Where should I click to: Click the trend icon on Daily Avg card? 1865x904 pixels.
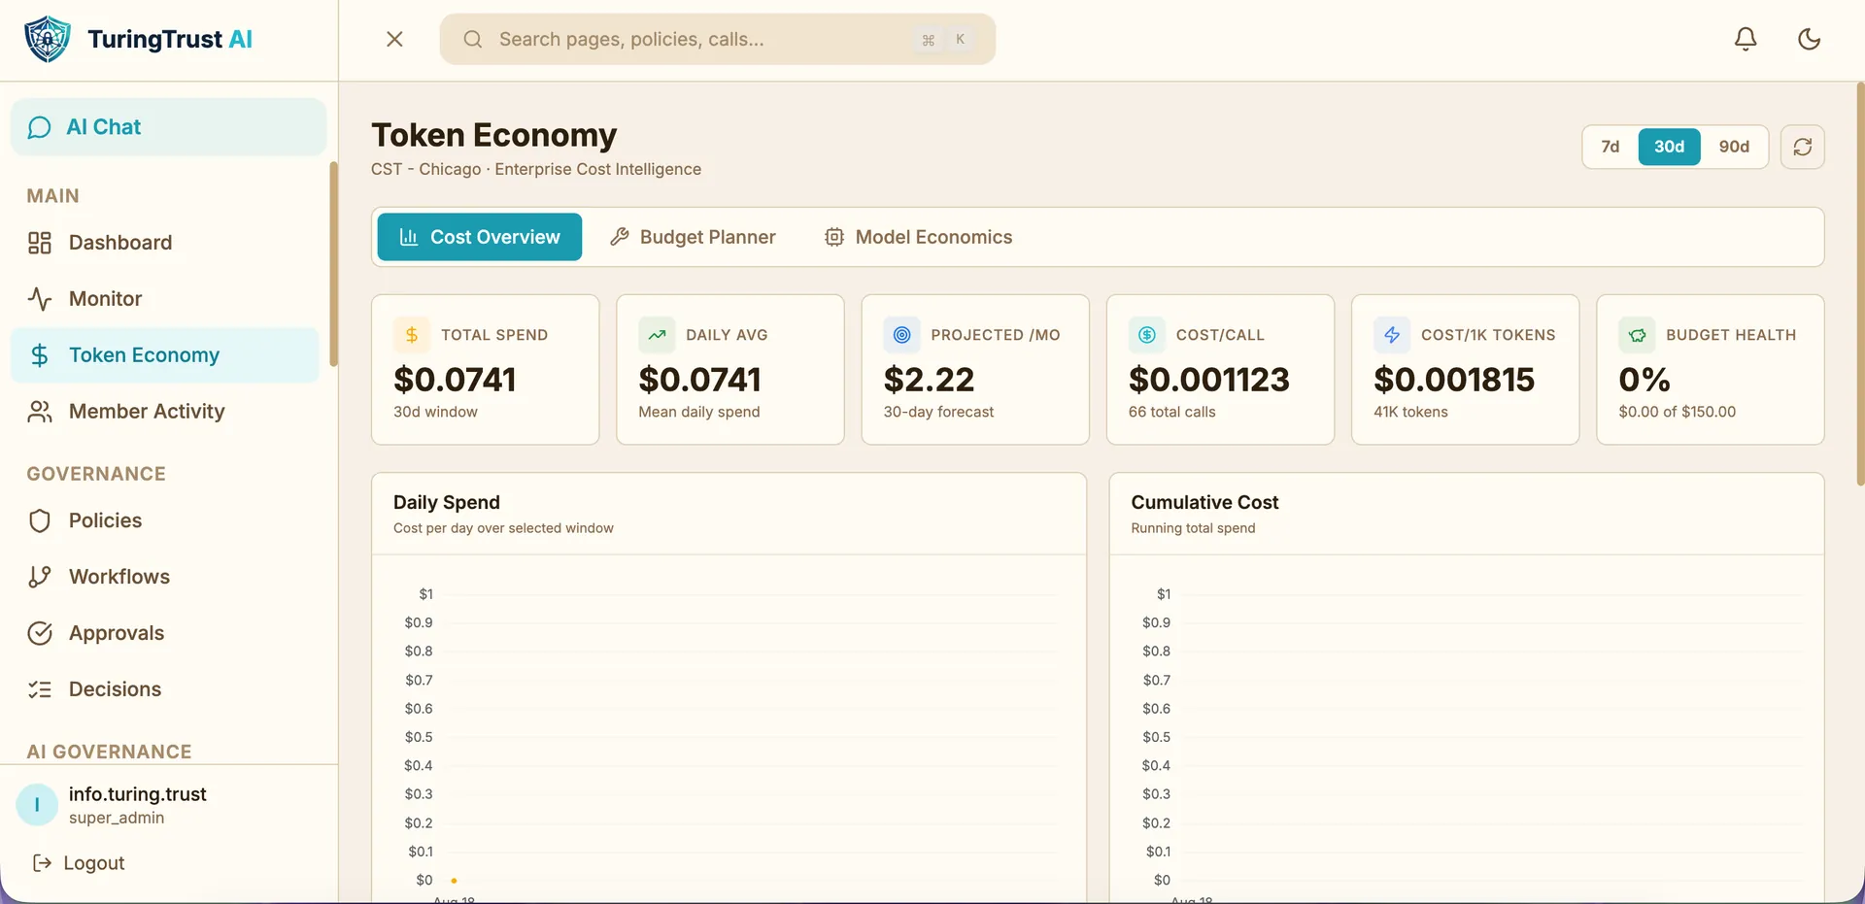point(657,335)
